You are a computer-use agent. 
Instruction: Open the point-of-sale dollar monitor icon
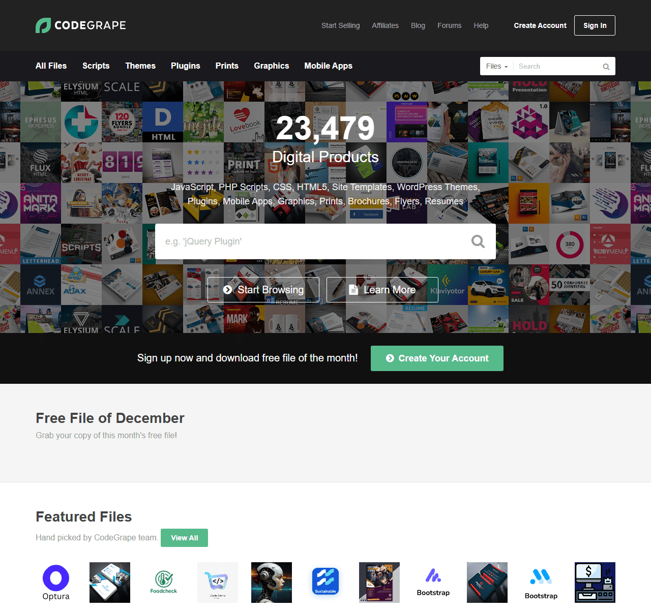pyautogui.click(x=595, y=583)
